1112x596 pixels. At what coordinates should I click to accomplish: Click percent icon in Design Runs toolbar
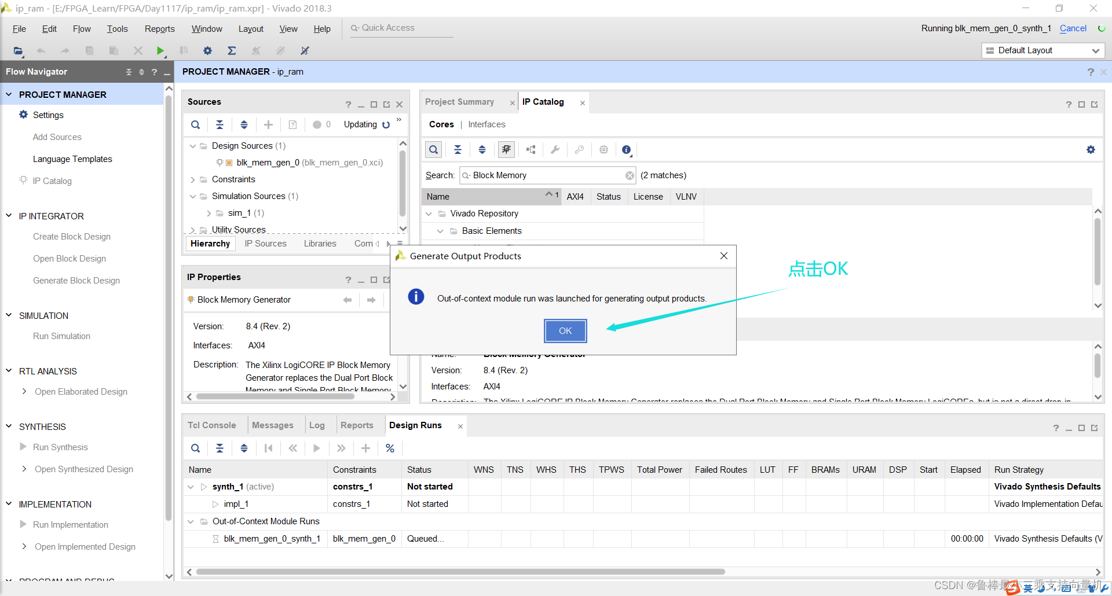pos(390,448)
